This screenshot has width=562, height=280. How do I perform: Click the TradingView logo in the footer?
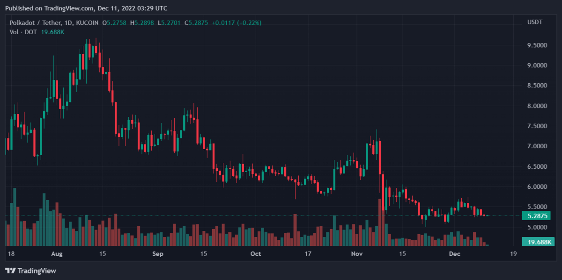[30, 271]
